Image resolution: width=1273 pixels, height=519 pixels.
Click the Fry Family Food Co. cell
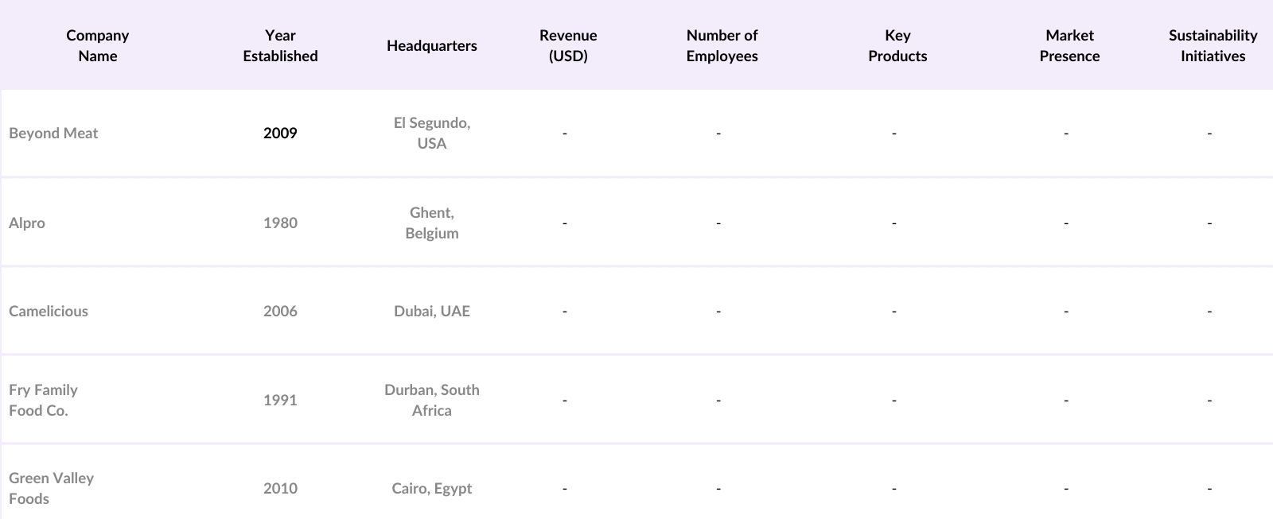pos(43,400)
